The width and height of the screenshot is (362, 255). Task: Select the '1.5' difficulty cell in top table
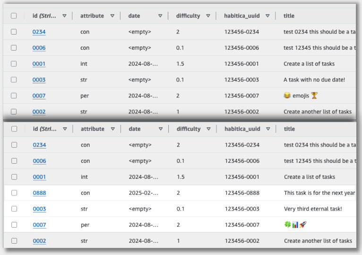(180, 63)
